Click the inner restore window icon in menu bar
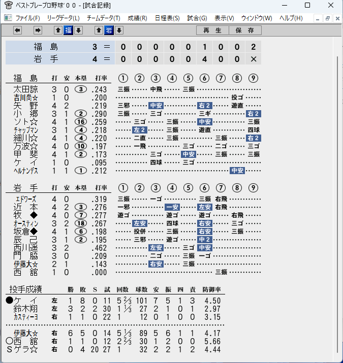This screenshot has height=363, width=343. (328, 18)
